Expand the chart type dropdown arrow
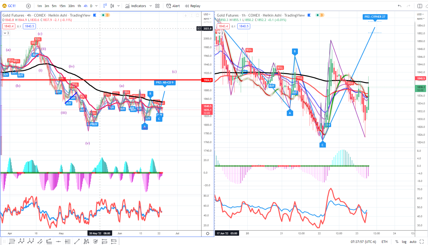The height and width of the screenshot is (245, 428). tap(119, 6)
